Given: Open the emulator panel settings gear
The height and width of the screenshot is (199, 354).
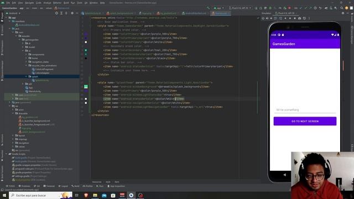Looking at the screenshot, I should tap(343, 13).
